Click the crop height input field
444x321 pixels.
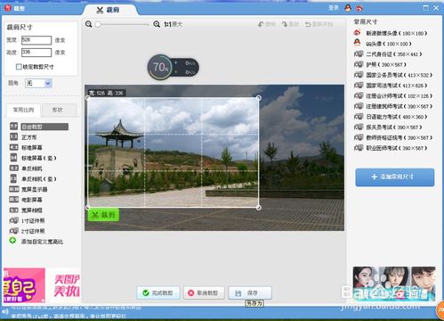tap(36, 53)
